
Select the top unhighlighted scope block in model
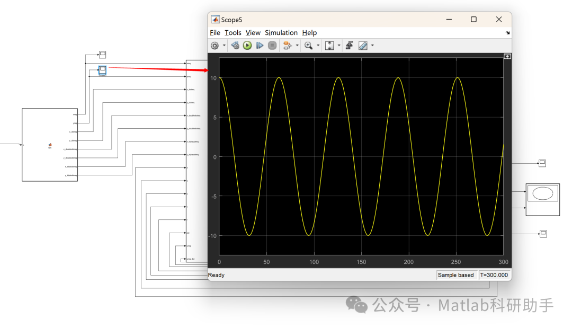103,55
